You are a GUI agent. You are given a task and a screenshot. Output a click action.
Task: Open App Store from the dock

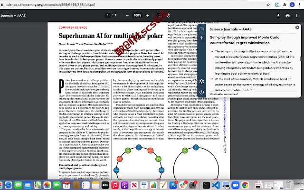click(173, 185)
